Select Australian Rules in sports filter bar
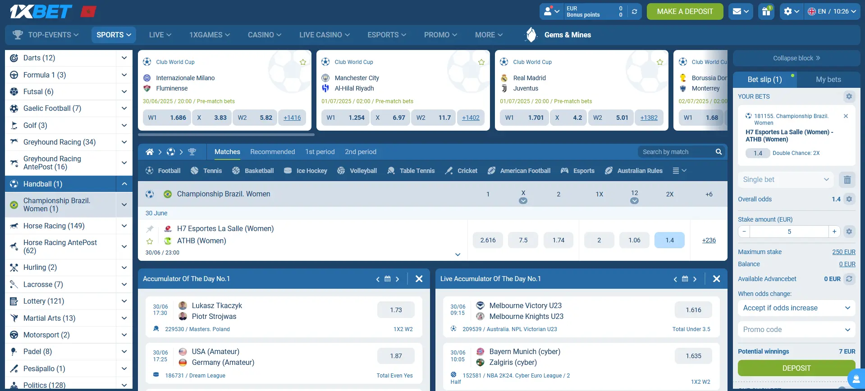Viewport: 865px width, 391px height. [x=634, y=171]
